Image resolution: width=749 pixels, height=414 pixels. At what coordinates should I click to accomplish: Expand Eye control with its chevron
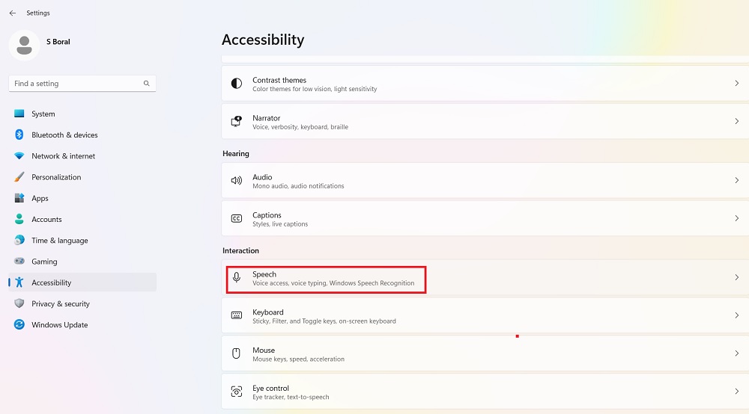pyautogui.click(x=736, y=391)
